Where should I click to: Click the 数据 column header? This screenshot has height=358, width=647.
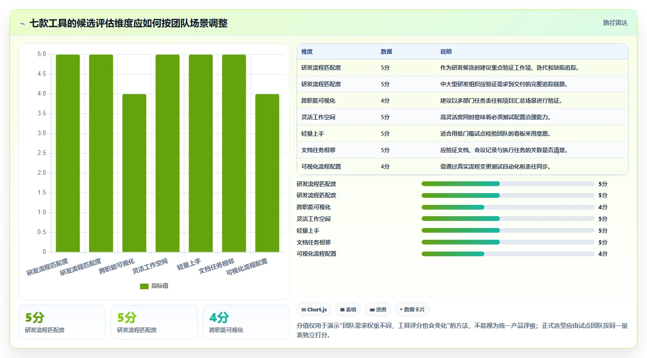pos(386,51)
